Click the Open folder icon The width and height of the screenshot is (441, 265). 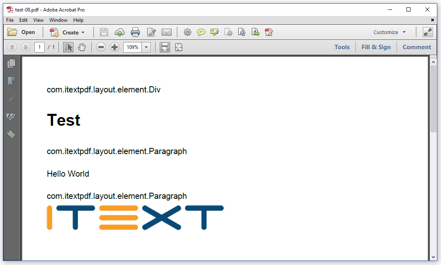(12, 32)
